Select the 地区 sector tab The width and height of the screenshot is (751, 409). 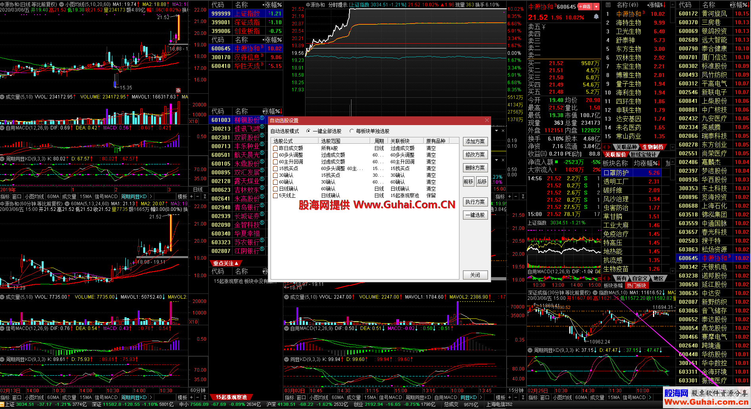tap(659, 278)
